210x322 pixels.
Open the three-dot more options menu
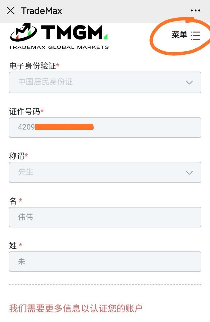tap(196, 11)
